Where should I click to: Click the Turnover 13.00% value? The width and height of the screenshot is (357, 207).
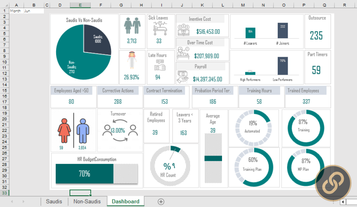(x=118, y=131)
